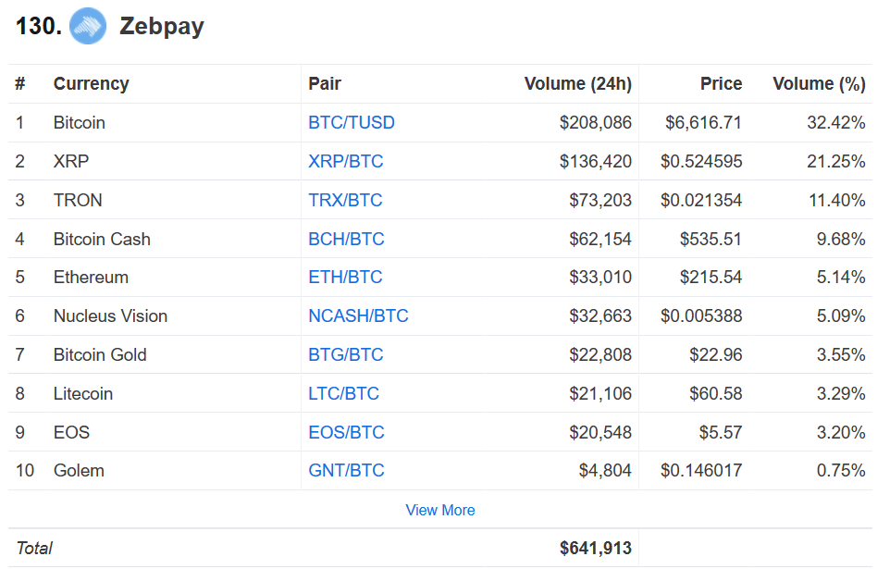Image resolution: width=890 pixels, height=569 pixels.
Task: Open the LTC/BTC pair link
Action: pos(343,393)
